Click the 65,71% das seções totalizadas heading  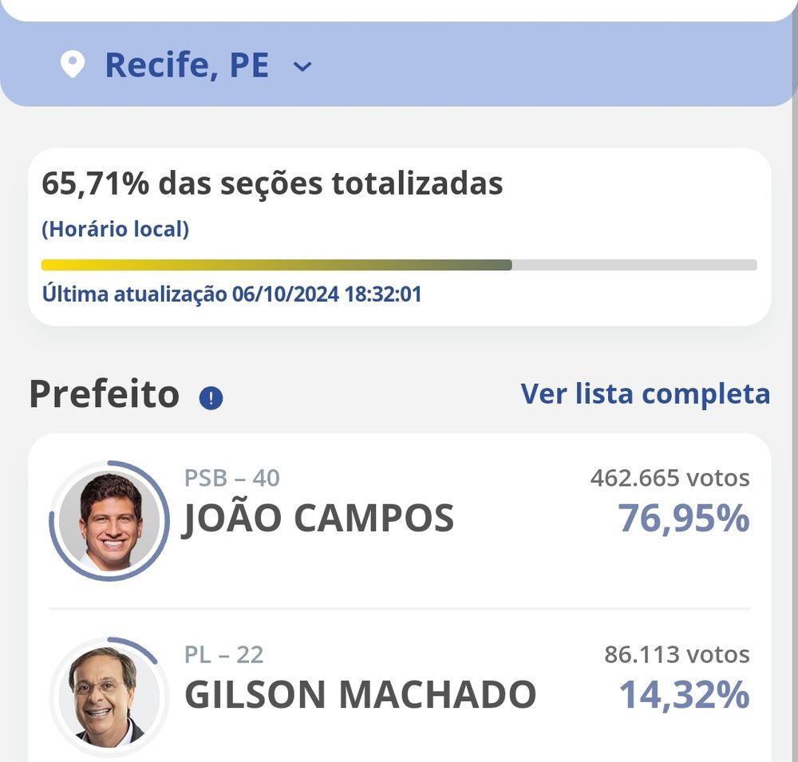click(x=272, y=184)
